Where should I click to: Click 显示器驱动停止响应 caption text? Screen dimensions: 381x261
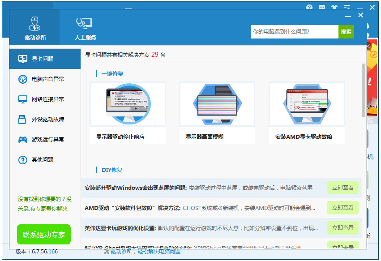tap(120, 137)
